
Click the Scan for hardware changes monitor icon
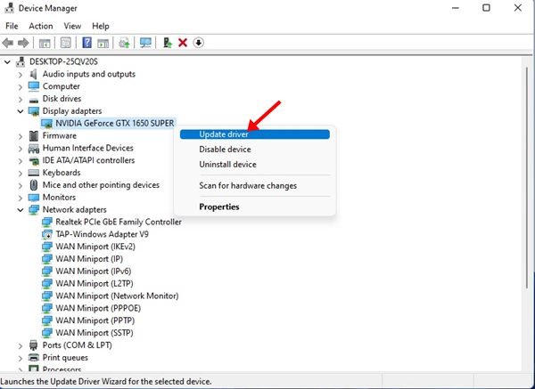145,42
